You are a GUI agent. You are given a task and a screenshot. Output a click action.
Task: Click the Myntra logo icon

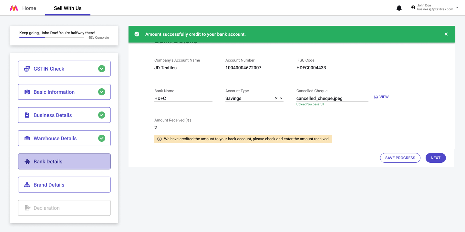14,8
